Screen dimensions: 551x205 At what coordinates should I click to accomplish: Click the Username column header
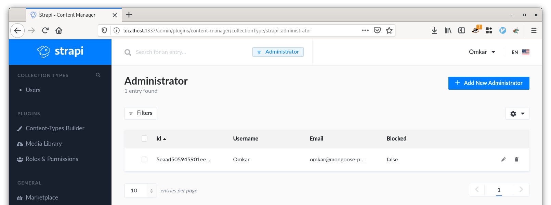point(246,138)
